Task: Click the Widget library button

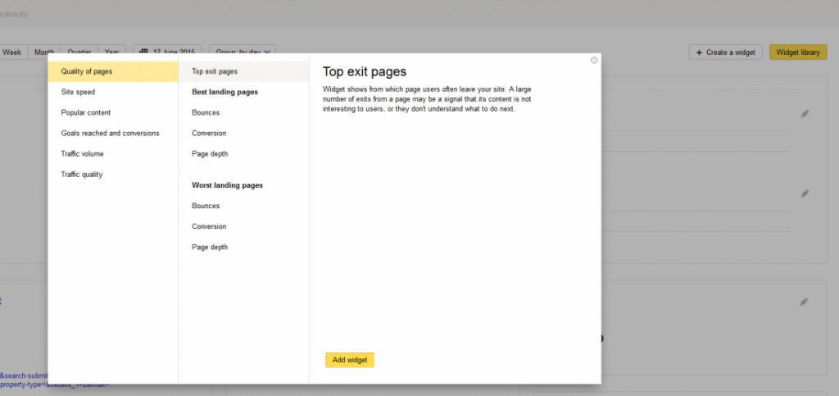Action: coord(798,52)
